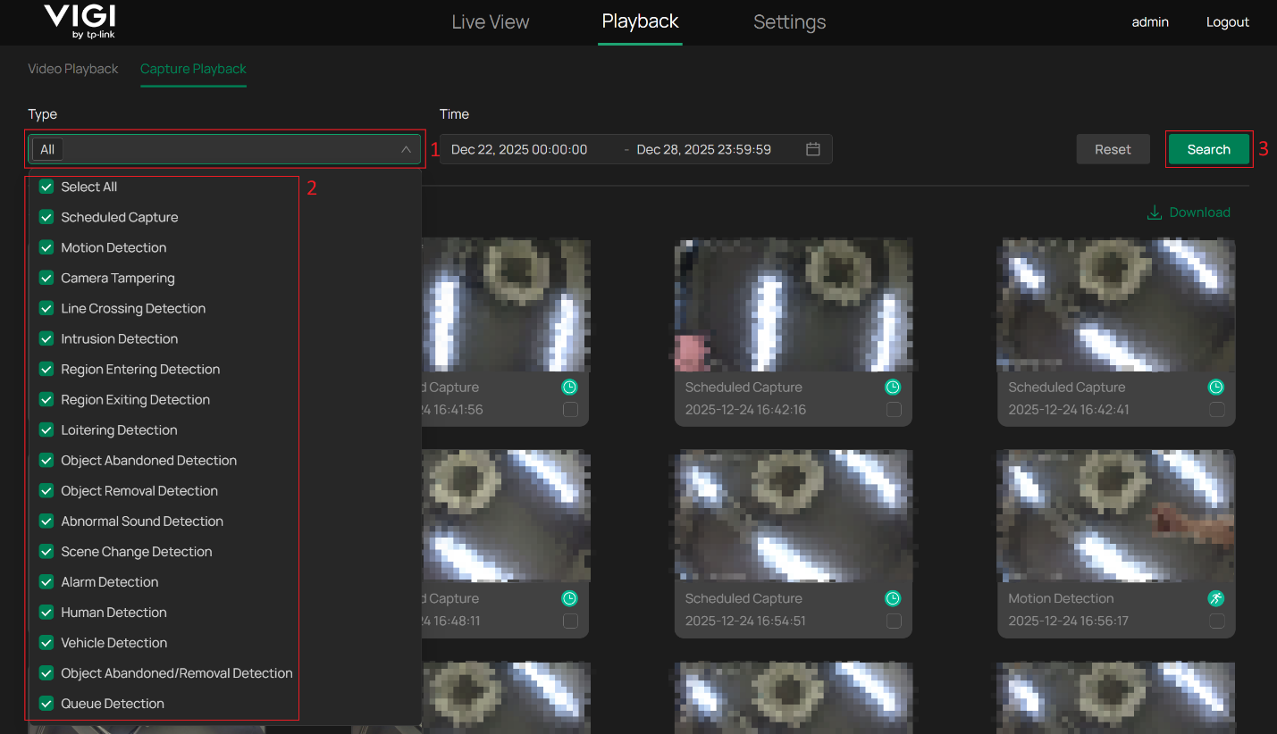
Task: Click the VIGI by tp-link logo
Action: [80, 22]
